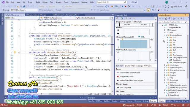This screenshot has height=107, width=190.
Task: Select Module.cs file
Action: tap(174, 93)
